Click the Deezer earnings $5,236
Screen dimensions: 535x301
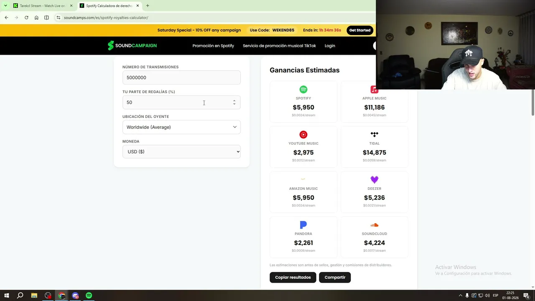[374, 198]
